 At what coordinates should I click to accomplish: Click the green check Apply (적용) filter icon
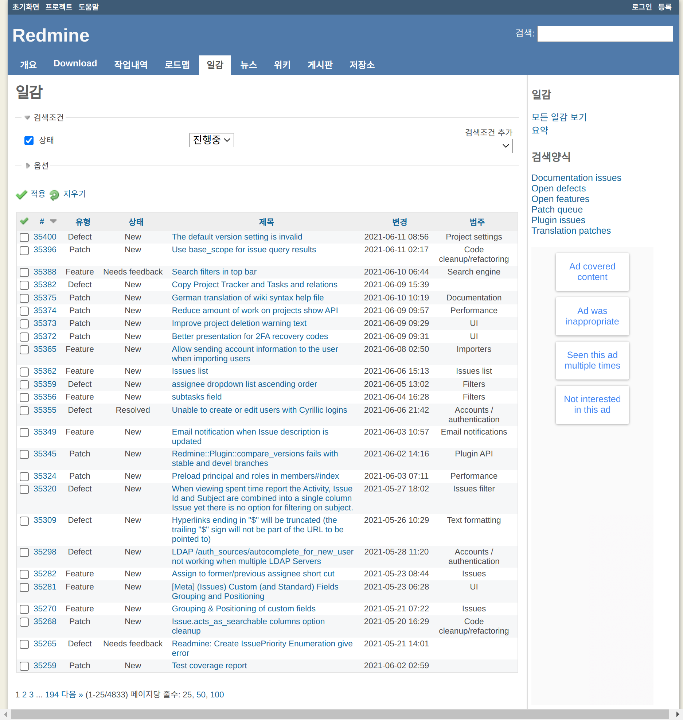pos(22,194)
